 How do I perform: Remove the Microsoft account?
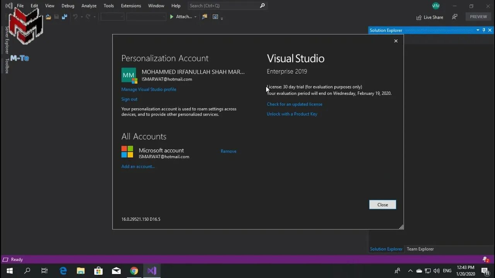229,151
